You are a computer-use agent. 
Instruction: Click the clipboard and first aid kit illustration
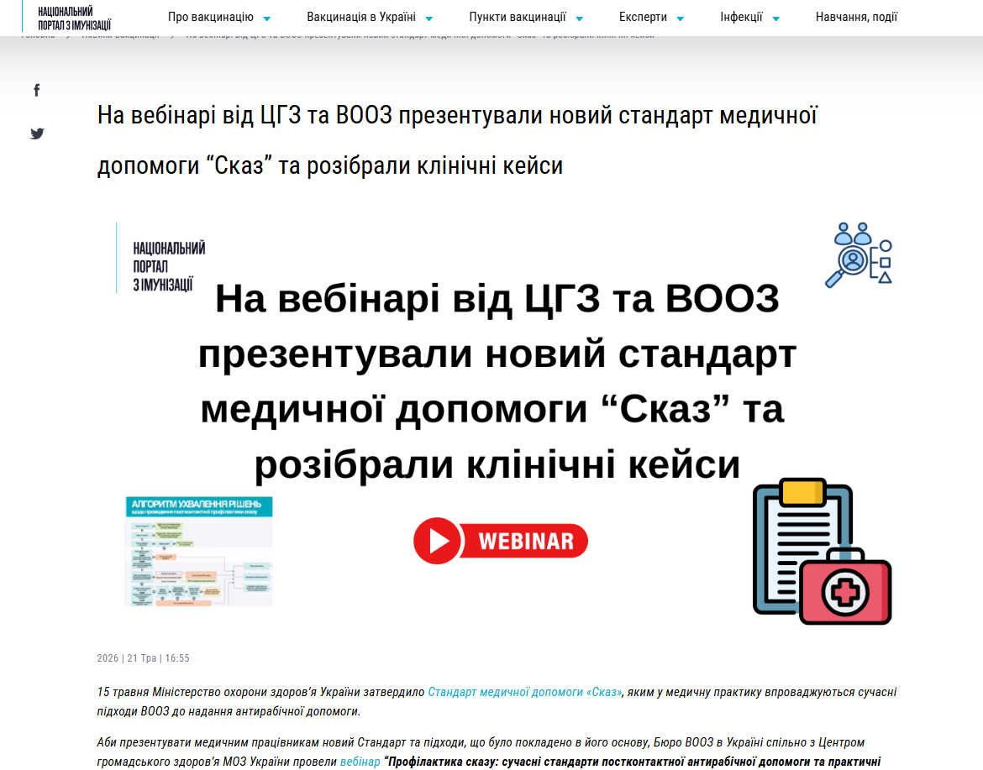pos(822,552)
